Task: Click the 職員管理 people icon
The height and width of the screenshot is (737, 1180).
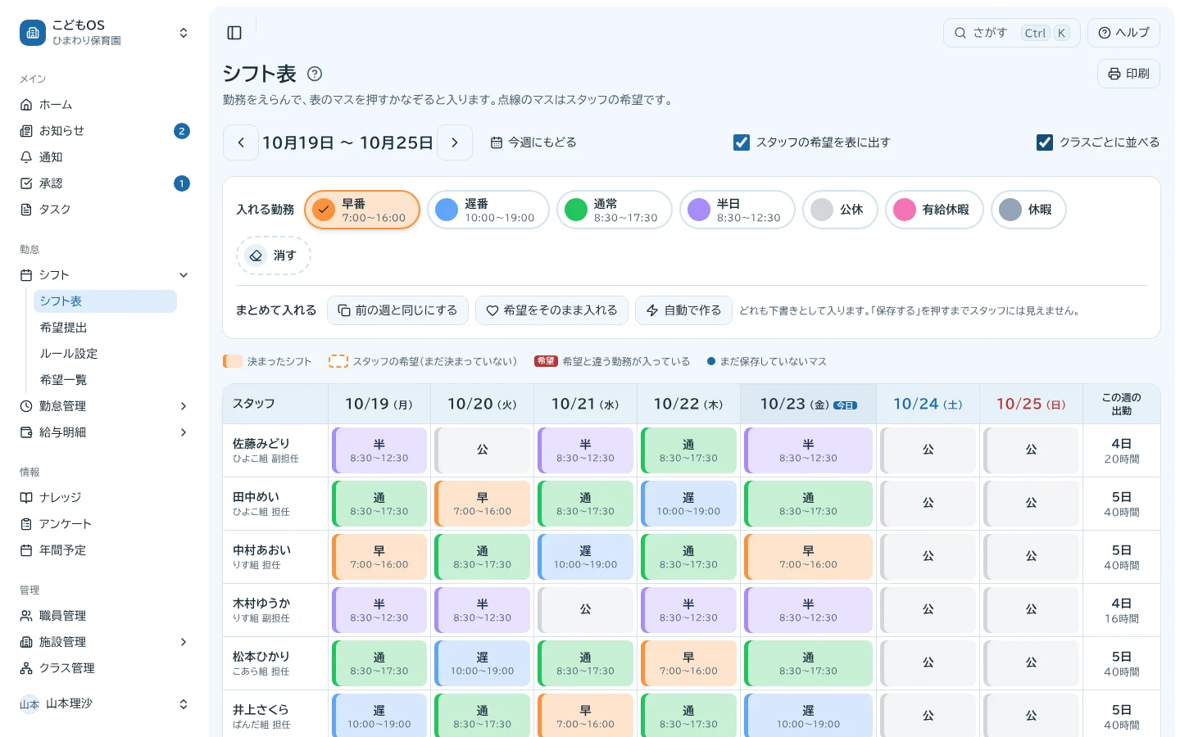Action: coord(26,616)
